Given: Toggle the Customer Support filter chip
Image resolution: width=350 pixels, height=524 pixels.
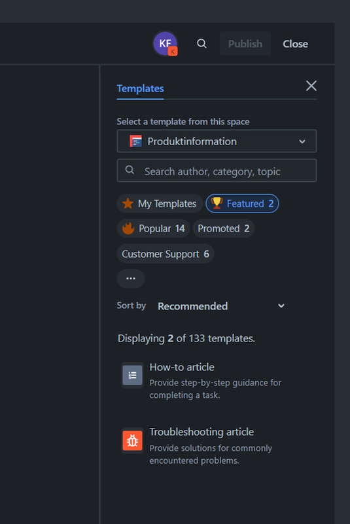Looking at the screenshot, I should [x=166, y=254].
